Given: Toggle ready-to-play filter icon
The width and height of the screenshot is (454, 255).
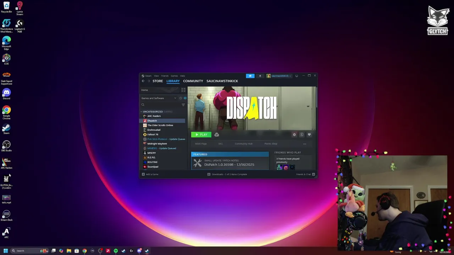Looking at the screenshot, I should [x=185, y=98].
